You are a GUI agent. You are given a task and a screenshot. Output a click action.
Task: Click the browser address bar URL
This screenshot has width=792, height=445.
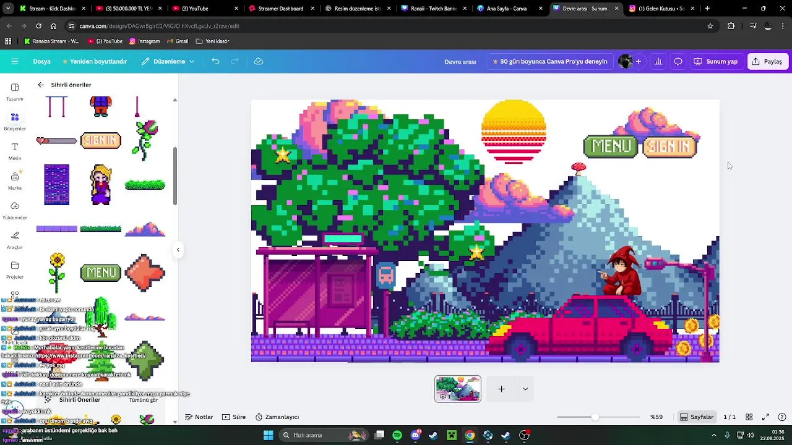click(x=160, y=26)
